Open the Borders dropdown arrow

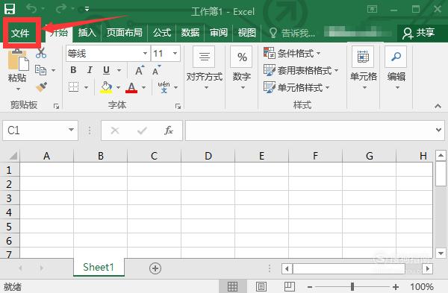point(86,87)
